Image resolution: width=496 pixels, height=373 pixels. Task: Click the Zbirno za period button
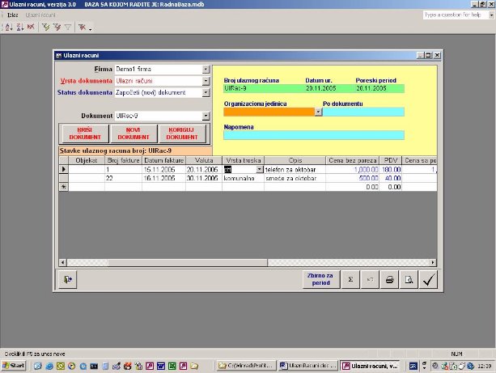320,280
